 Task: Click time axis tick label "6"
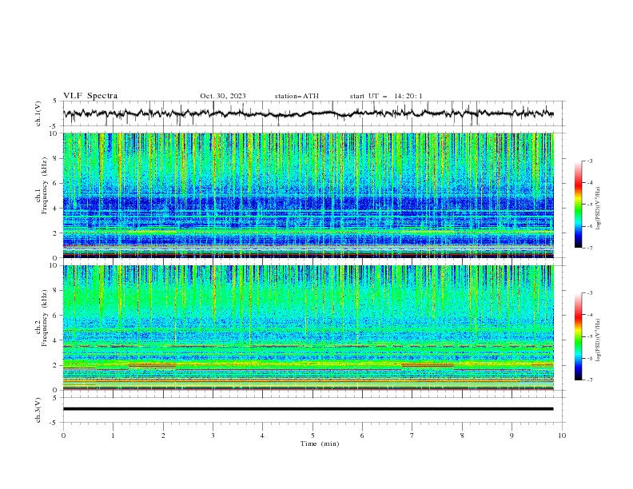pos(362,435)
